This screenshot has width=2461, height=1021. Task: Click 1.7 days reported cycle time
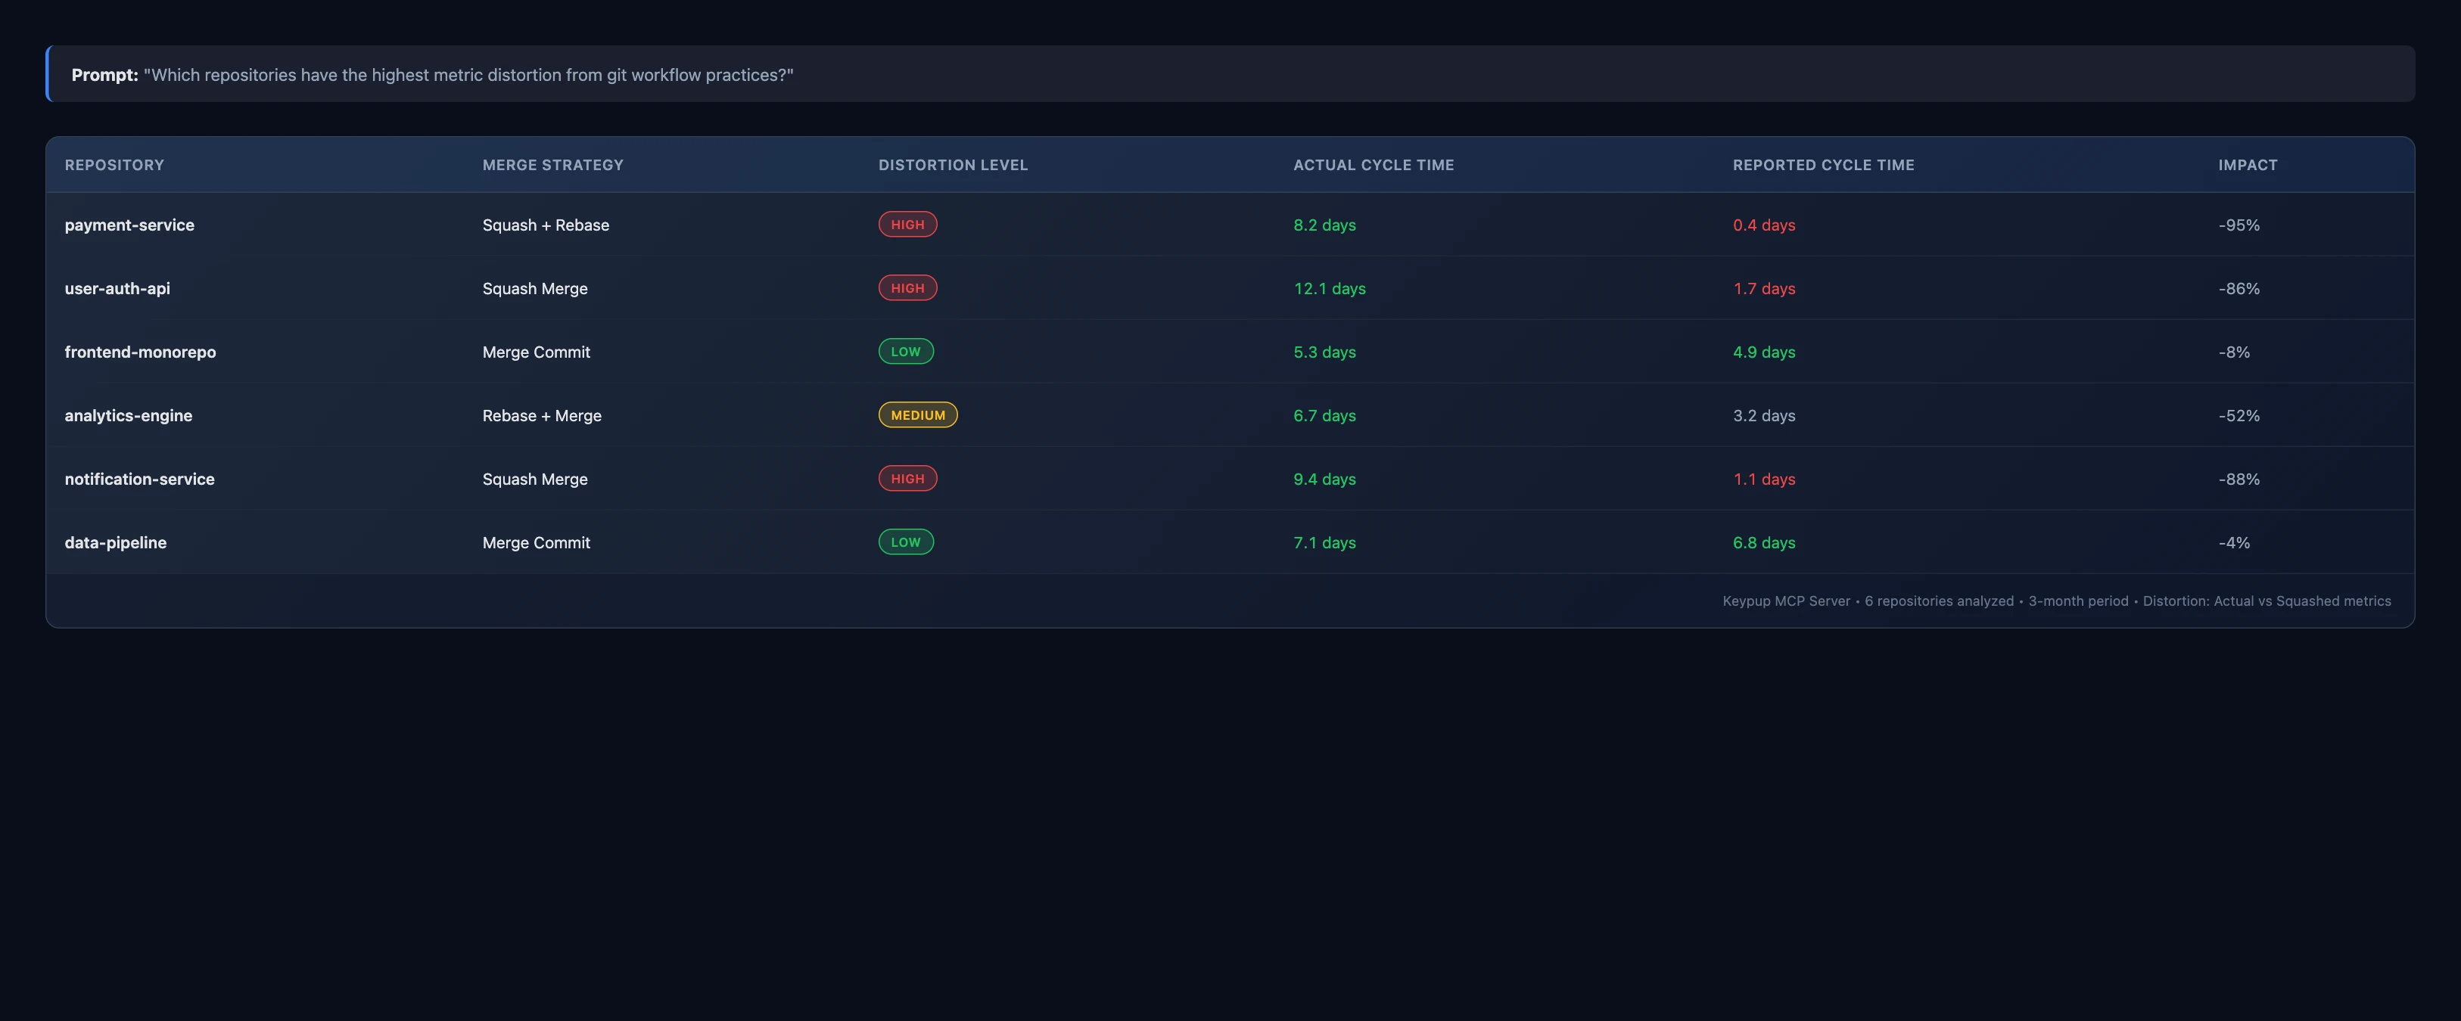point(1763,288)
